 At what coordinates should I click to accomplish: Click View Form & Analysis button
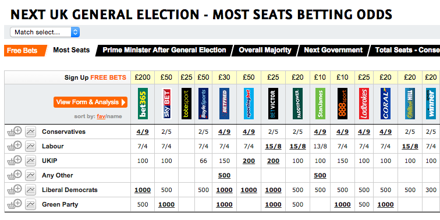click(x=90, y=102)
